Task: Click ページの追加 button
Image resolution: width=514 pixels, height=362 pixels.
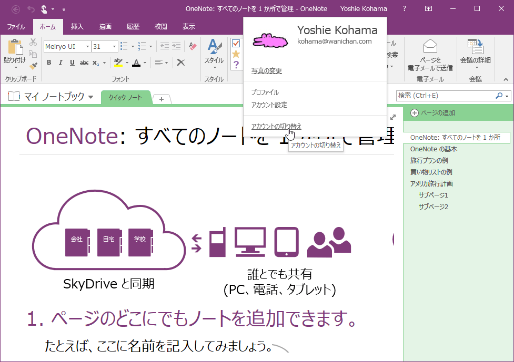Action: click(x=433, y=113)
